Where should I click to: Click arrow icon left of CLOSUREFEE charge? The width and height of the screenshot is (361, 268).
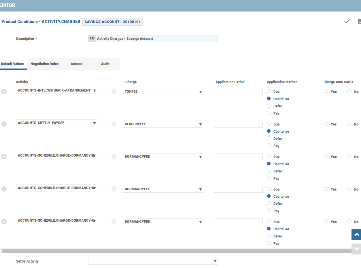pos(114,124)
